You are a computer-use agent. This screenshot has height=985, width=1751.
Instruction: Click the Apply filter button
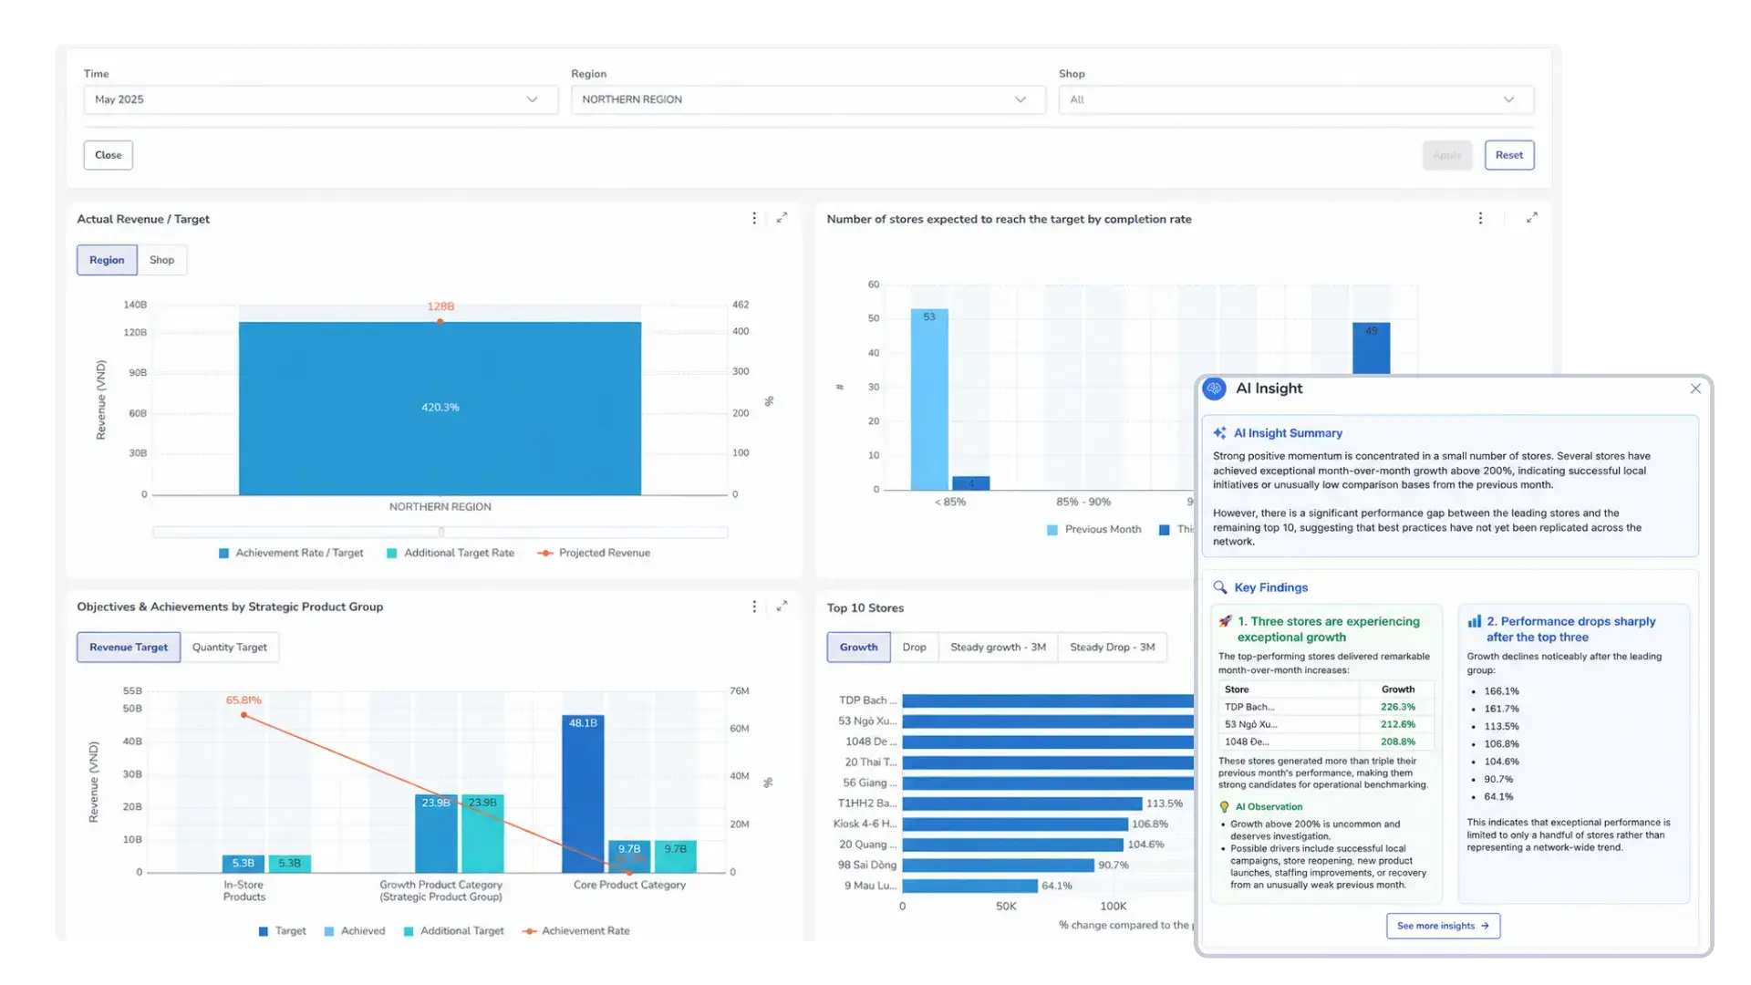coord(1447,155)
